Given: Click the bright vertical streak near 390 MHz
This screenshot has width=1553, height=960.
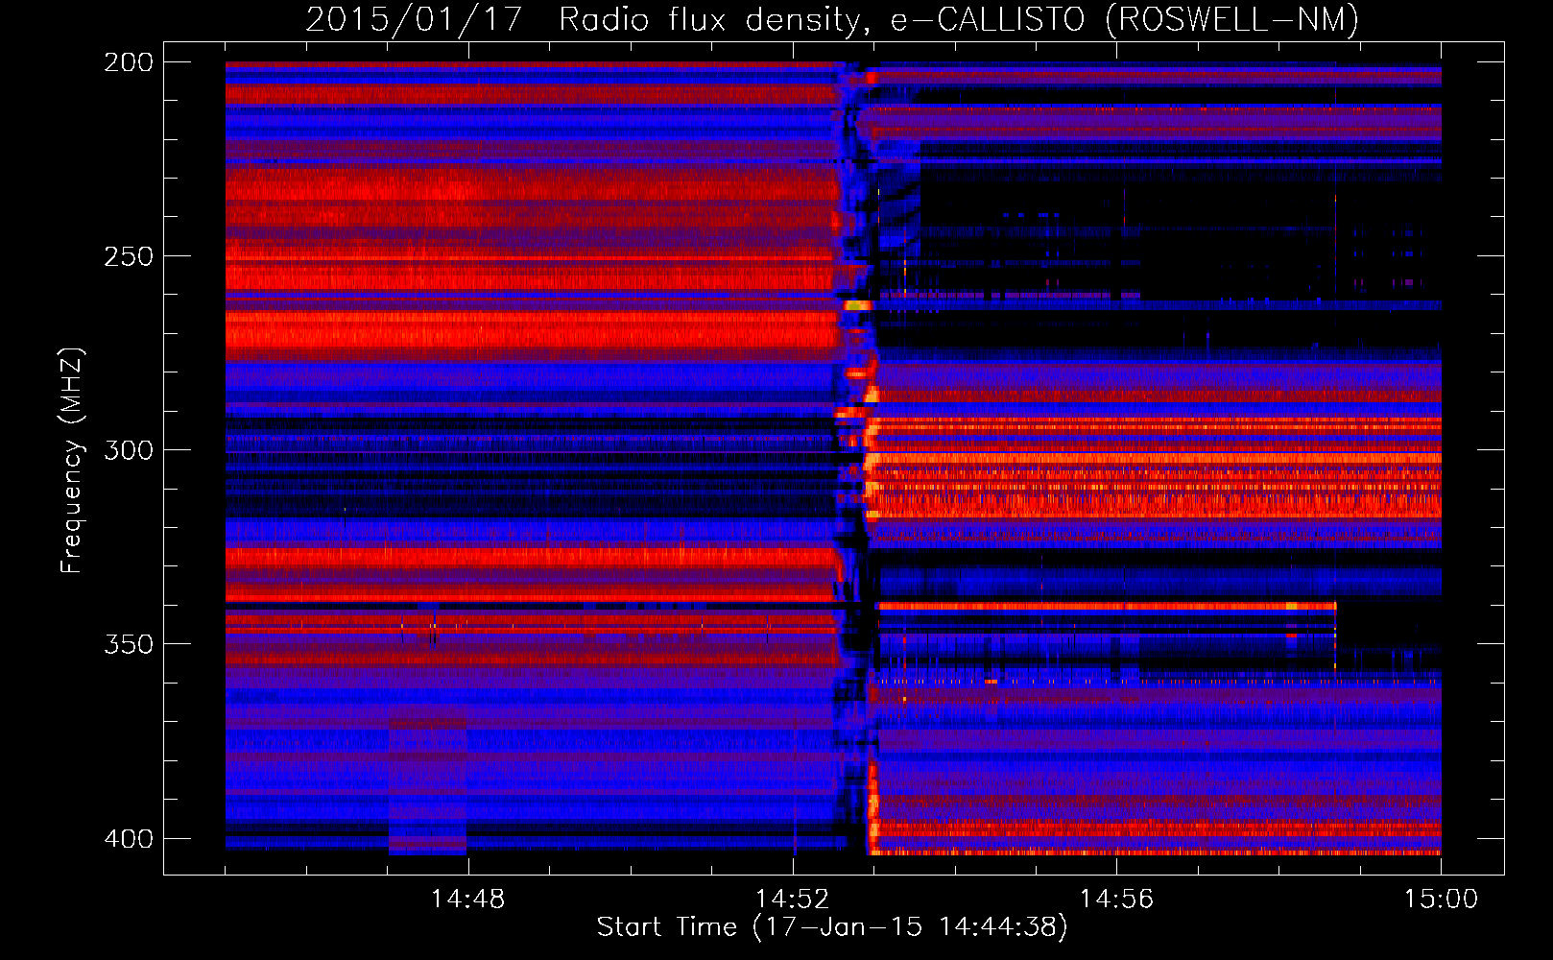Looking at the screenshot, I should (x=873, y=797).
